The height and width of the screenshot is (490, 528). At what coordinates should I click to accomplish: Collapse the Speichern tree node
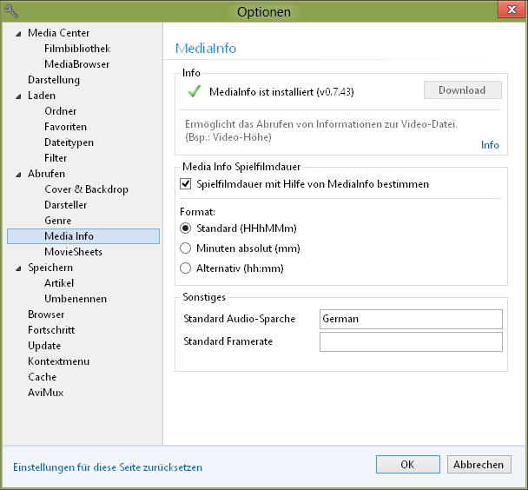pyautogui.click(x=18, y=268)
